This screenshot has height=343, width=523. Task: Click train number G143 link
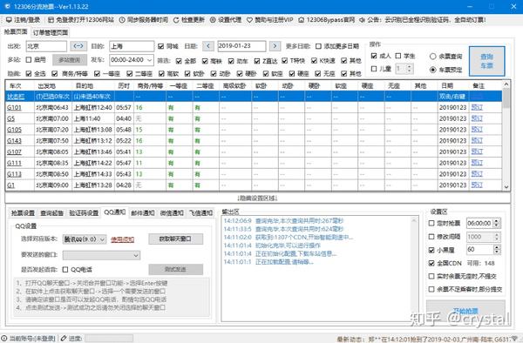14,141
